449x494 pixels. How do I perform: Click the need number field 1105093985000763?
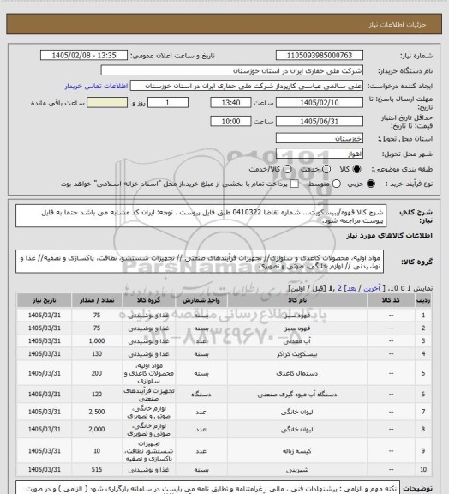tap(320, 55)
